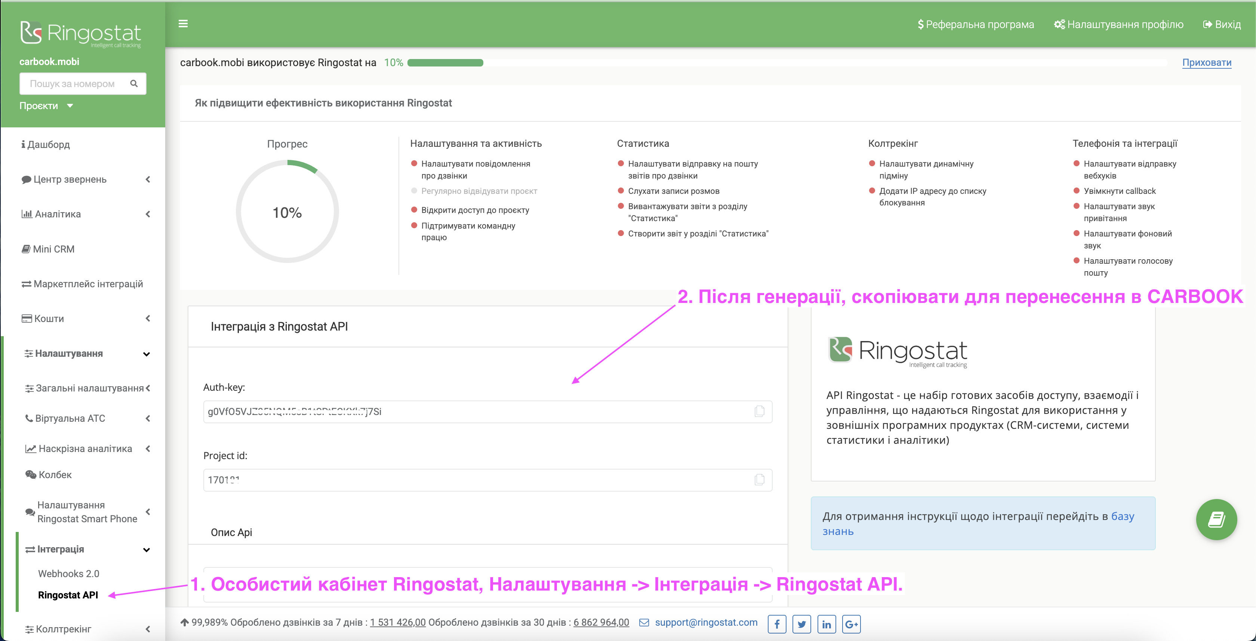Click the Пошук за номером search field

tap(73, 84)
